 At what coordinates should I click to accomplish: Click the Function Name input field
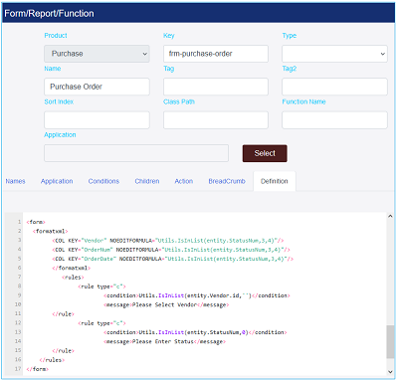tap(334, 120)
